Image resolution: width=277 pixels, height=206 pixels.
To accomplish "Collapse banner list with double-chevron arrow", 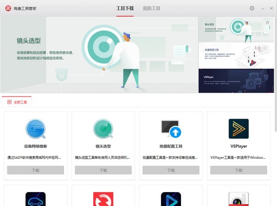I will tap(267, 22).
